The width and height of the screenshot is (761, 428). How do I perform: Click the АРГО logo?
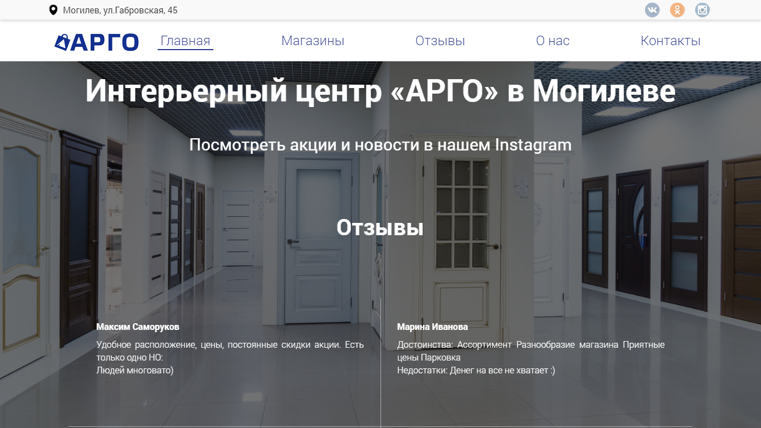[x=97, y=42]
